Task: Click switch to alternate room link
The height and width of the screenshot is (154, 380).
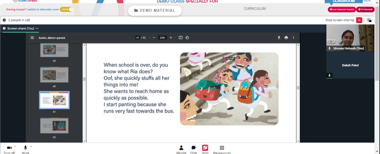Action: click(43, 9)
